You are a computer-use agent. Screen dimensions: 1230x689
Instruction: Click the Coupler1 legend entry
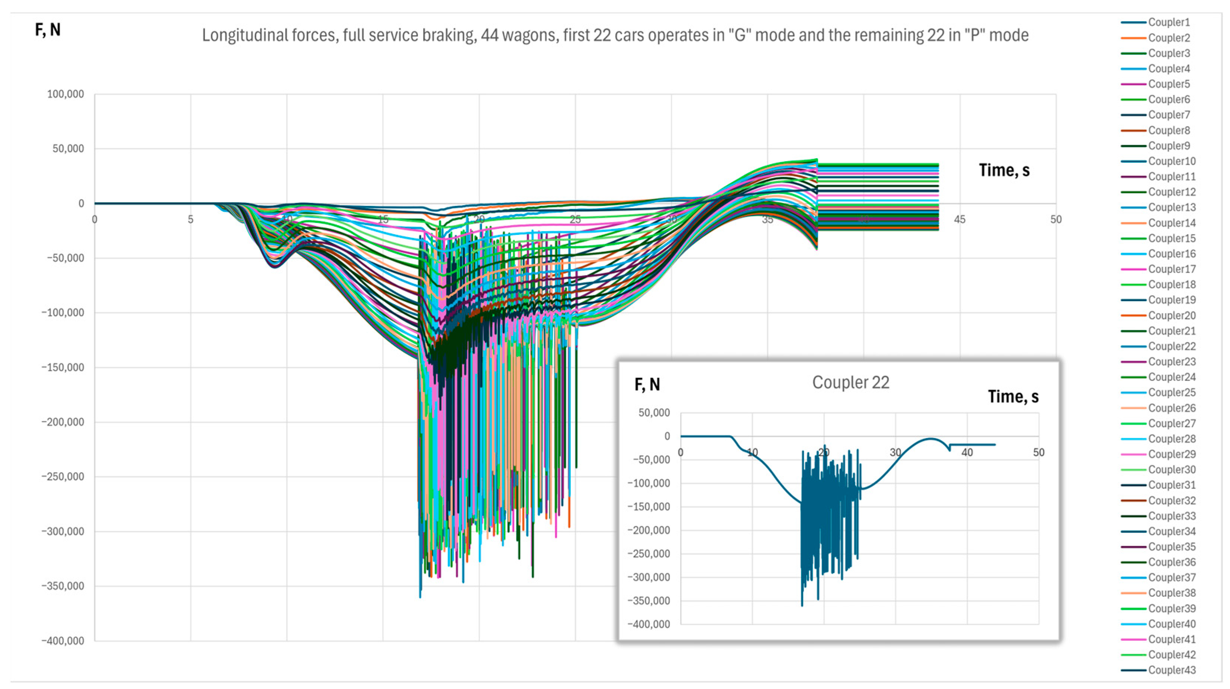coord(1169,22)
